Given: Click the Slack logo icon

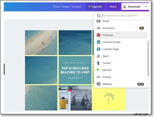Looking at the screenshot, I should (99, 56).
